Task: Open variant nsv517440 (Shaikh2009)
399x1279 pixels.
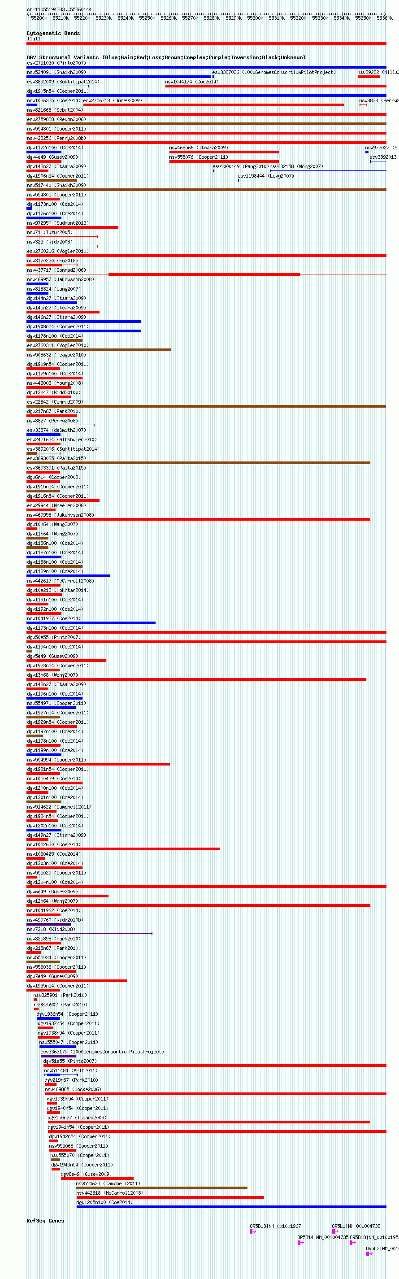Action: point(56,186)
